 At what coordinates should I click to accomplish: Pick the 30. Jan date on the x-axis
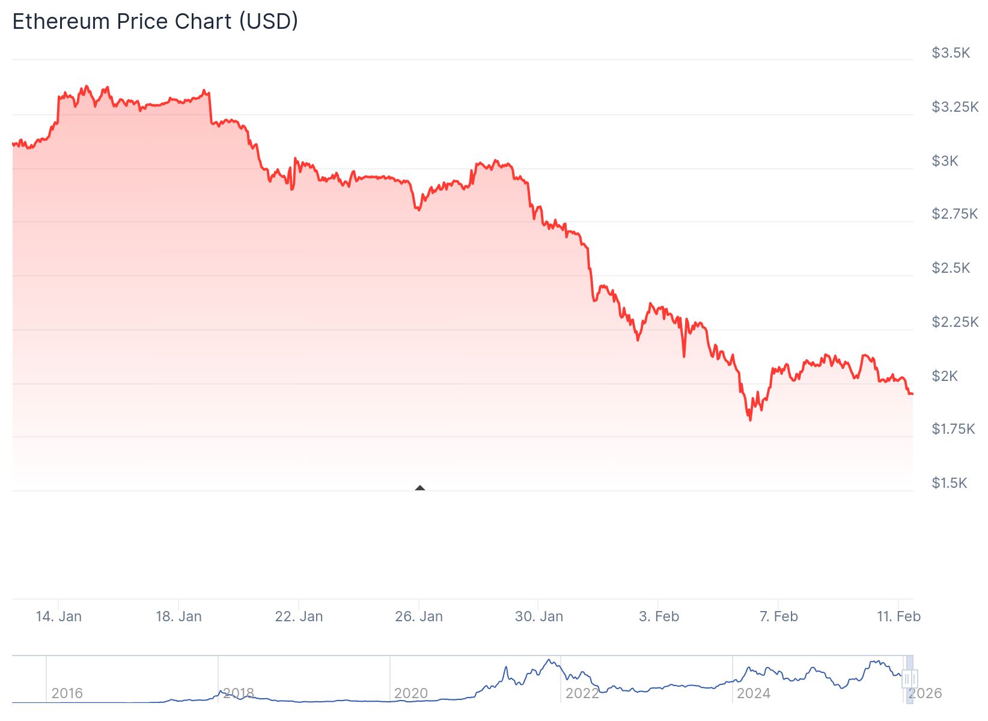pos(539,616)
